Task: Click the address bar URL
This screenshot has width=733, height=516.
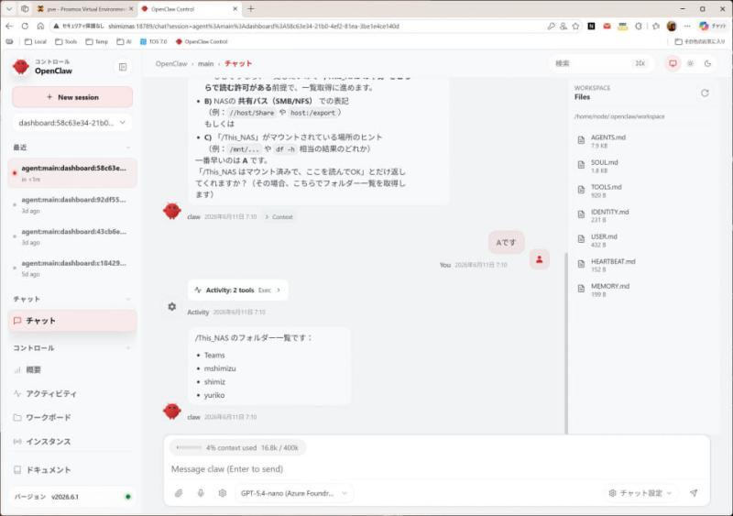Action: pos(254,27)
